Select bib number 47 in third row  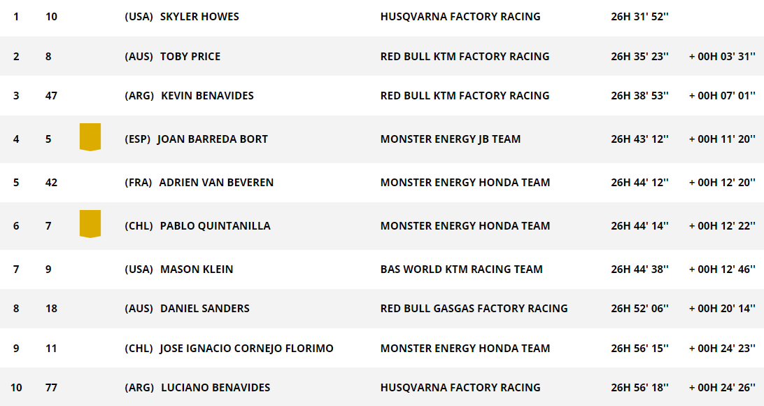[x=51, y=95]
